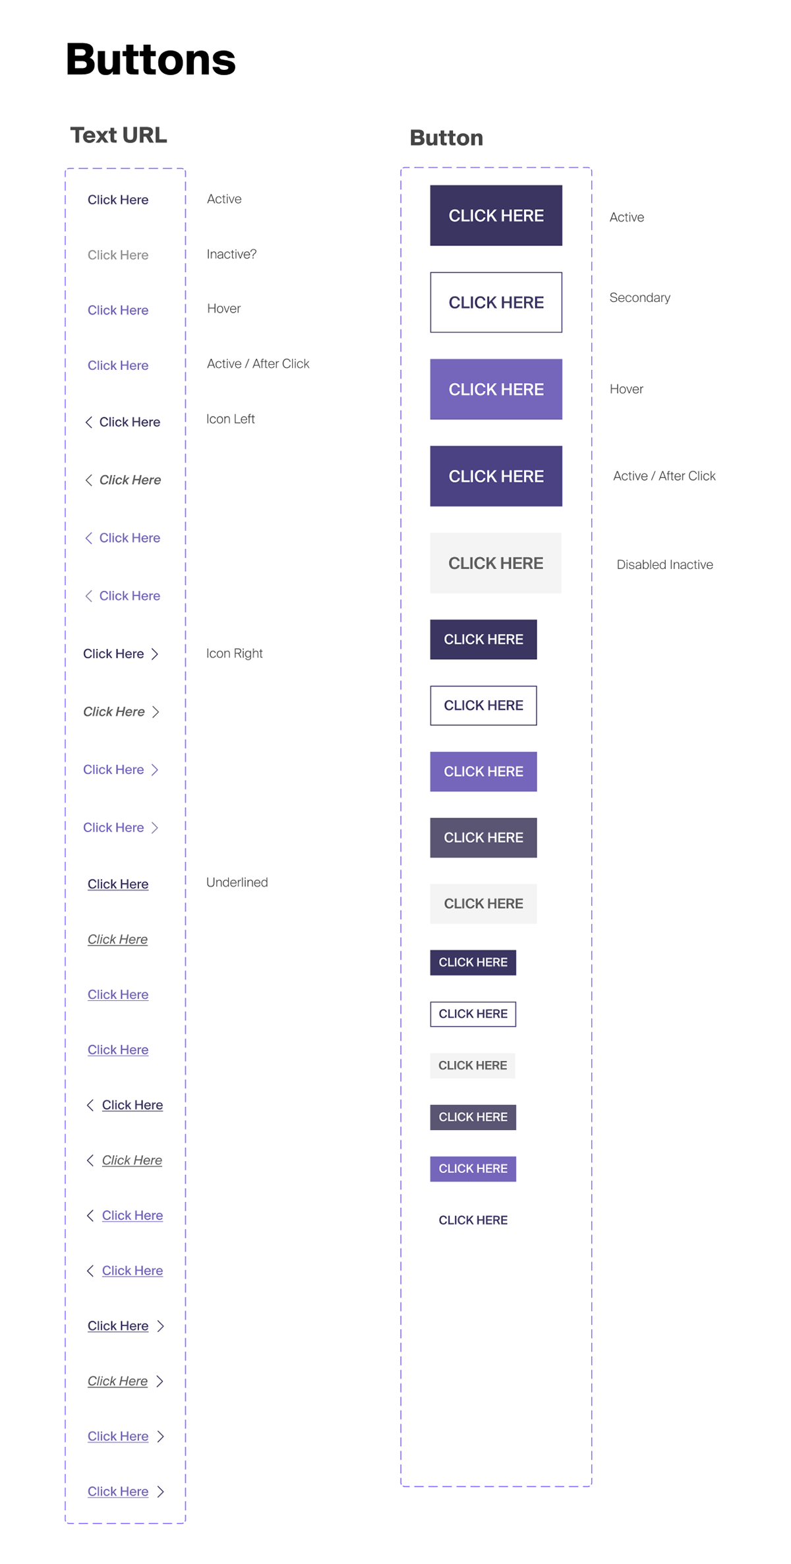The width and height of the screenshot is (791, 1564).
Task: Click the large gray Disabled Inactive button
Action: 496,563
